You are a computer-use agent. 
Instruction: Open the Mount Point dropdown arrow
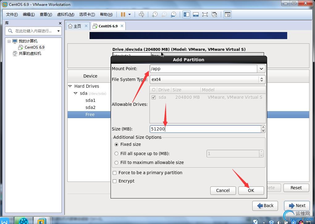261,69
